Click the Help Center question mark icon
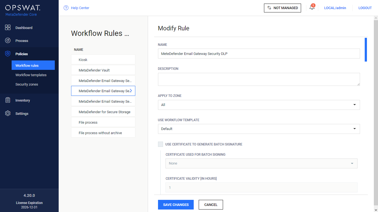 [x=66, y=8]
